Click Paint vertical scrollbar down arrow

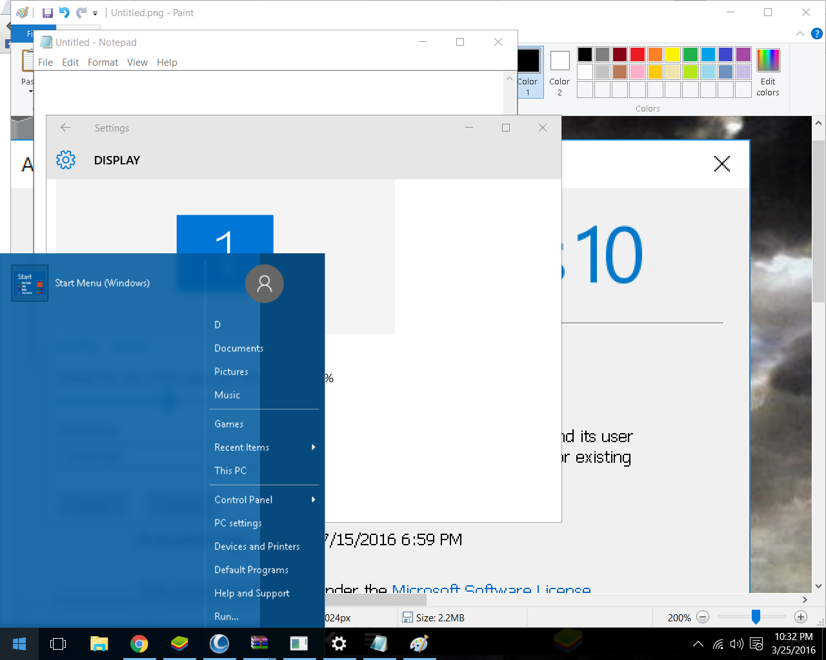click(x=819, y=587)
